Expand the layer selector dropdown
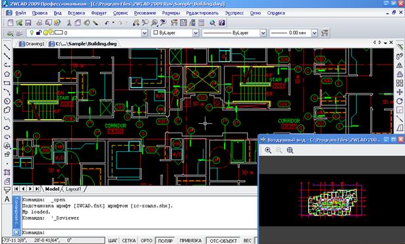Image resolution: width=405 pixels, height=244 pixels. pos(145,33)
